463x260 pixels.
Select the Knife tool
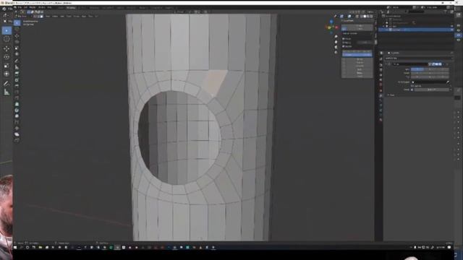pos(17,98)
